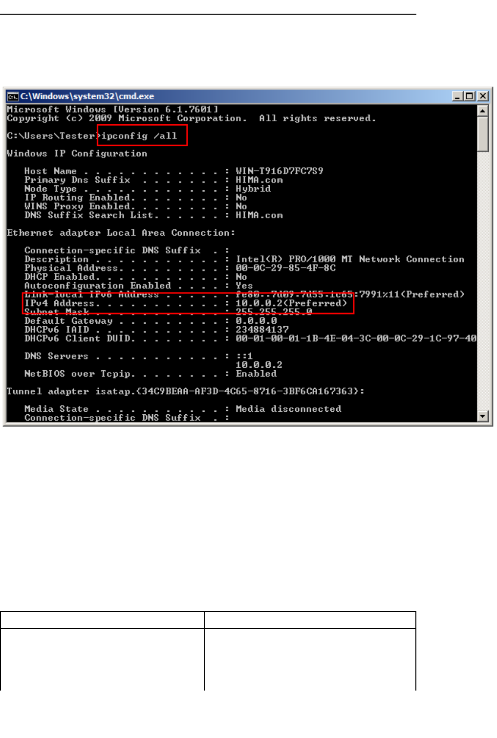
Task: Click the vertical scrollbar thumb
Action: [x=483, y=134]
